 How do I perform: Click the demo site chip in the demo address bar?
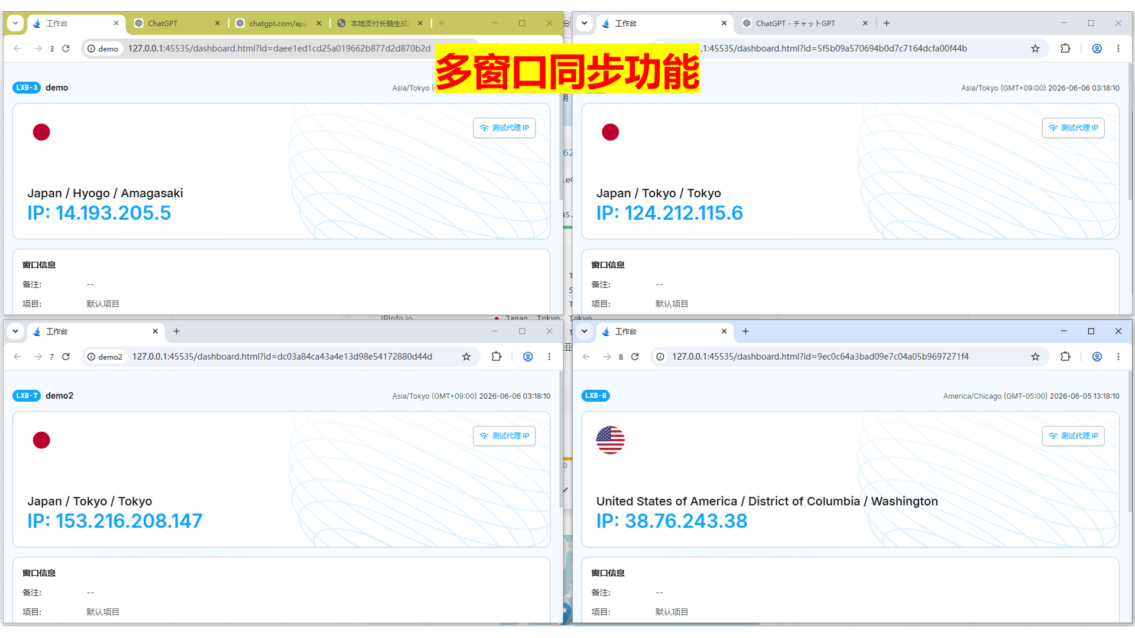click(x=103, y=48)
